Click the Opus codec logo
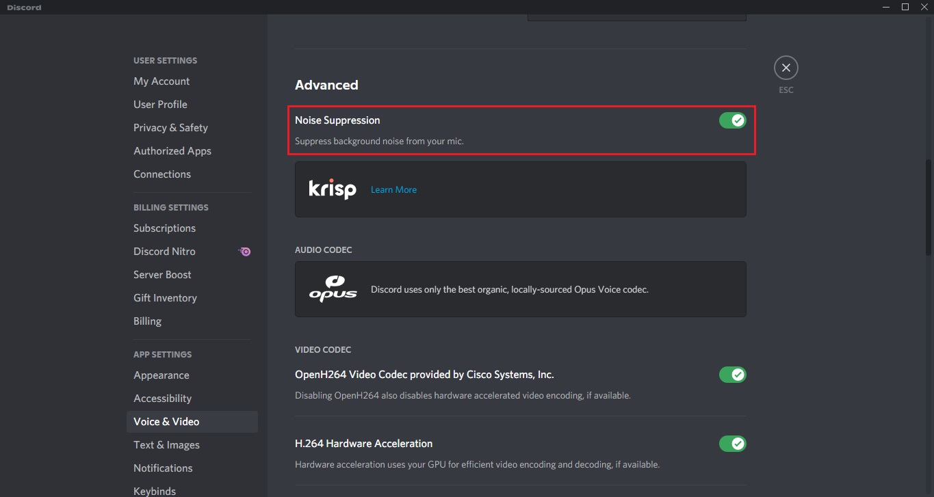 (x=333, y=288)
